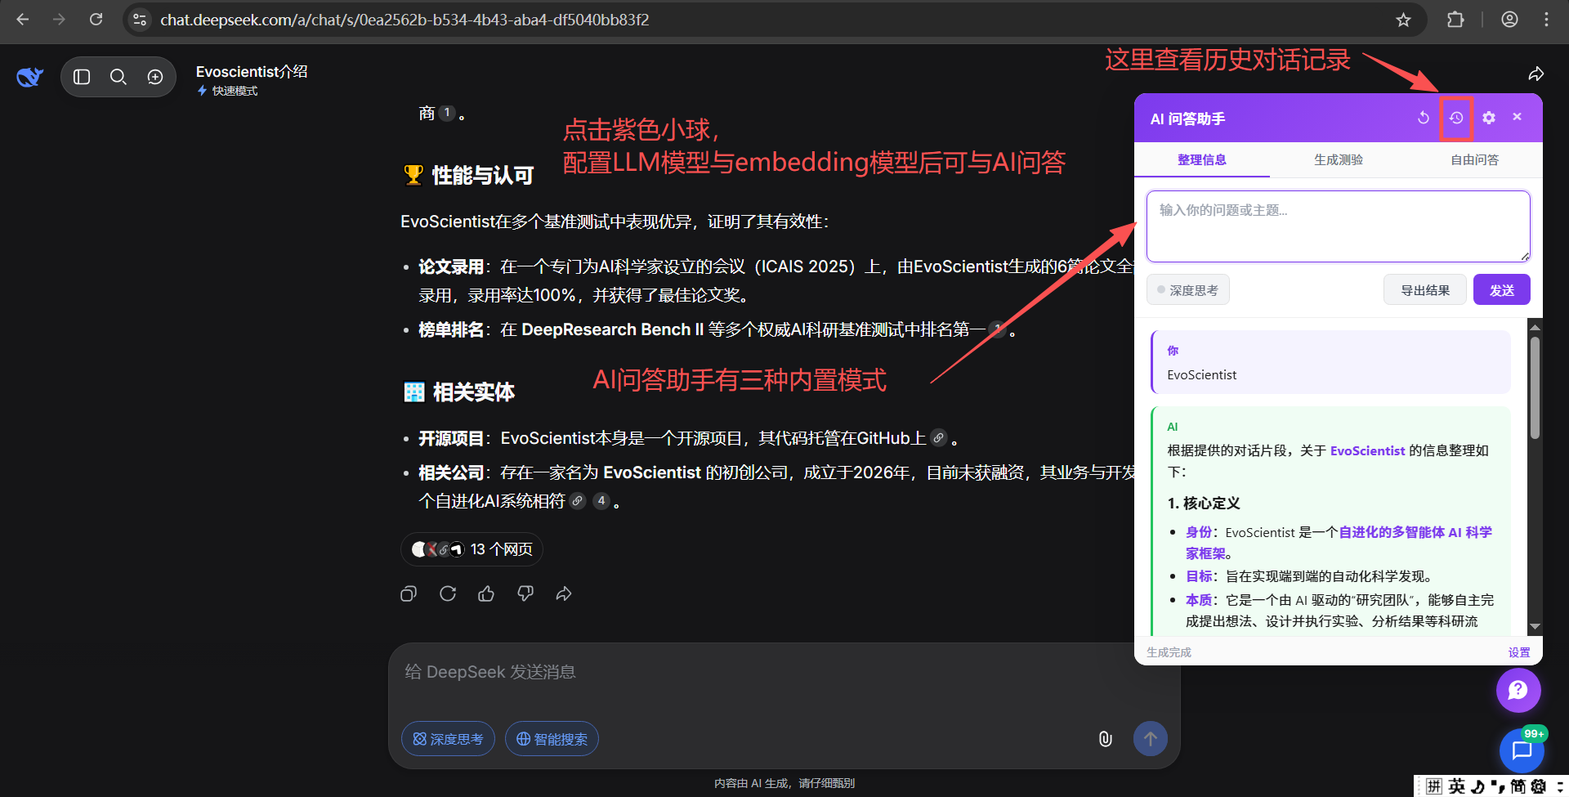The image size is (1569, 797).
Task: Toggle punctuation mode in the IME bar
Action: click(x=1498, y=786)
